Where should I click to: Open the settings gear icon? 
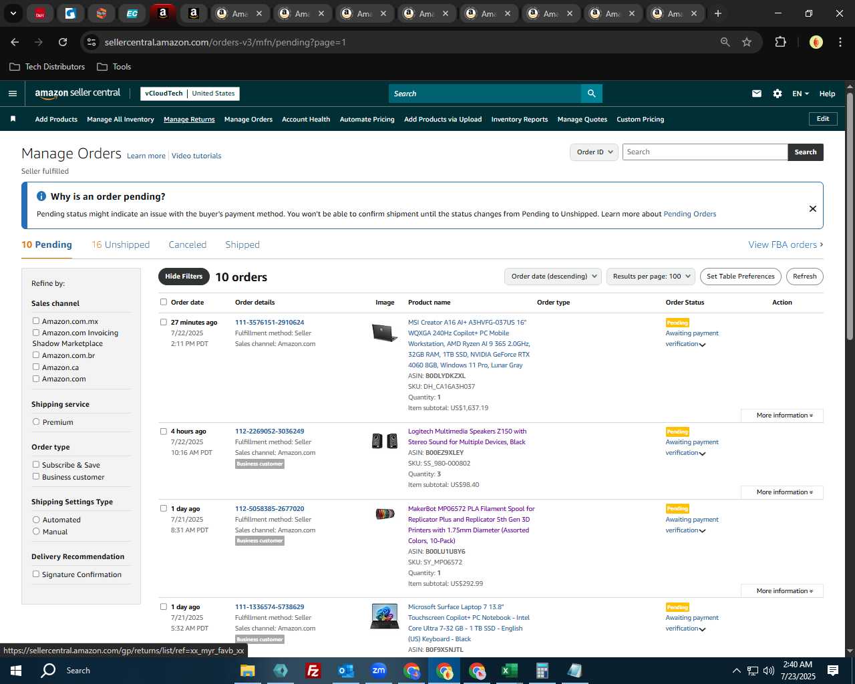(x=778, y=94)
